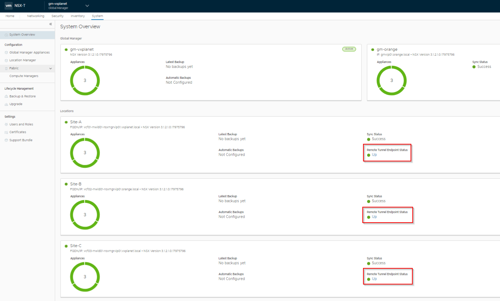Screen dimensions: 500x301
Task: Open Support Bundle
Action: 21,140
